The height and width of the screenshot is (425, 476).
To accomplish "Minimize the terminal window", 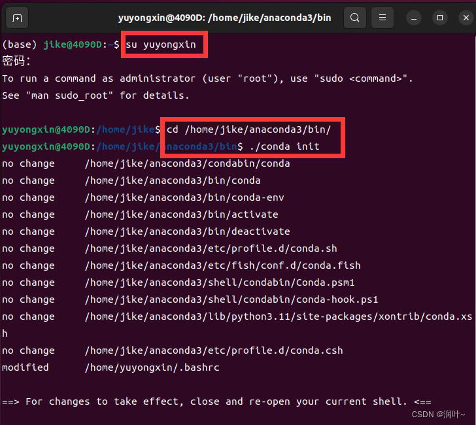I will 414,18.
